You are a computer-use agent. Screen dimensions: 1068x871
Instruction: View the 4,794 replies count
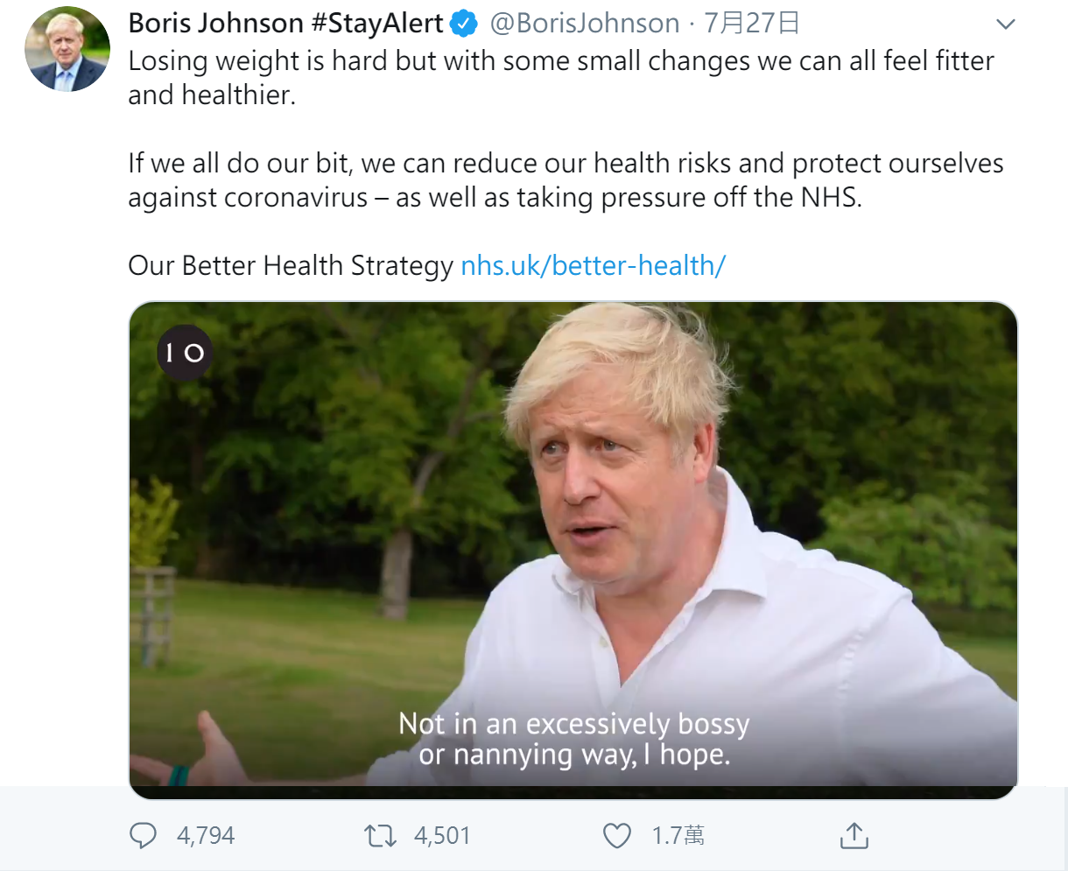(x=206, y=836)
